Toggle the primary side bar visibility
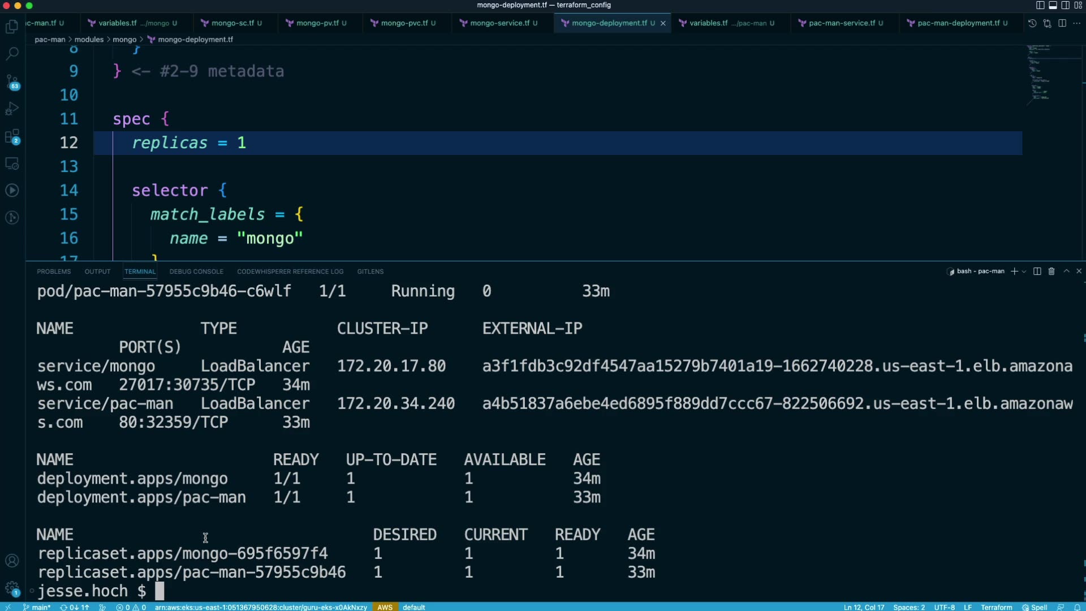This screenshot has height=611, width=1086. point(1040,5)
